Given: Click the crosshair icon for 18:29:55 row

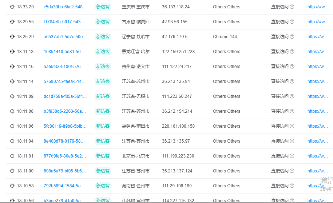Looking at the screenshot, I should (12, 22).
